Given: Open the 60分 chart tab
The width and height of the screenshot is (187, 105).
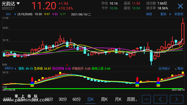Looking at the screenshot, I should tap(76, 99).
